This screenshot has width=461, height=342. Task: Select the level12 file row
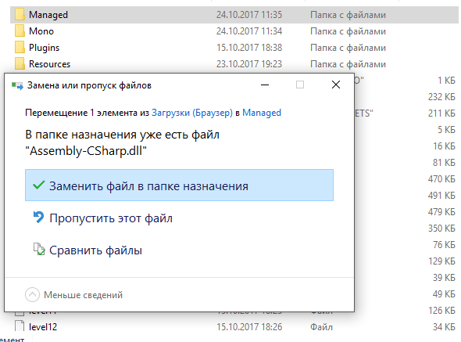coord(234,326)
